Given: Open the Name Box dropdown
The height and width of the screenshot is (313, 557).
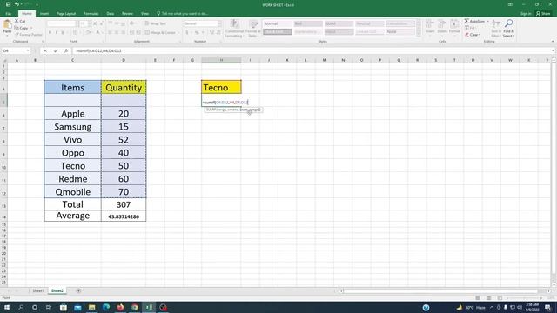Looking at the screenshot, I should tap(28, 50).
